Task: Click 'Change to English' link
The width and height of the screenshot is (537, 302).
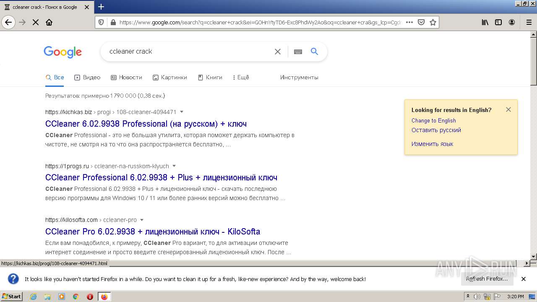Action: click(x=433, y=120)
